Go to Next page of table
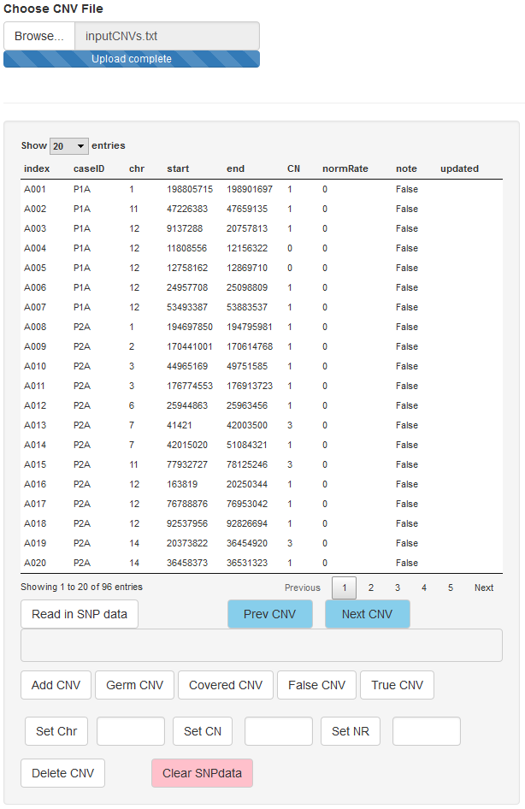Screen dimensions: 525x809 coord(484,588)
